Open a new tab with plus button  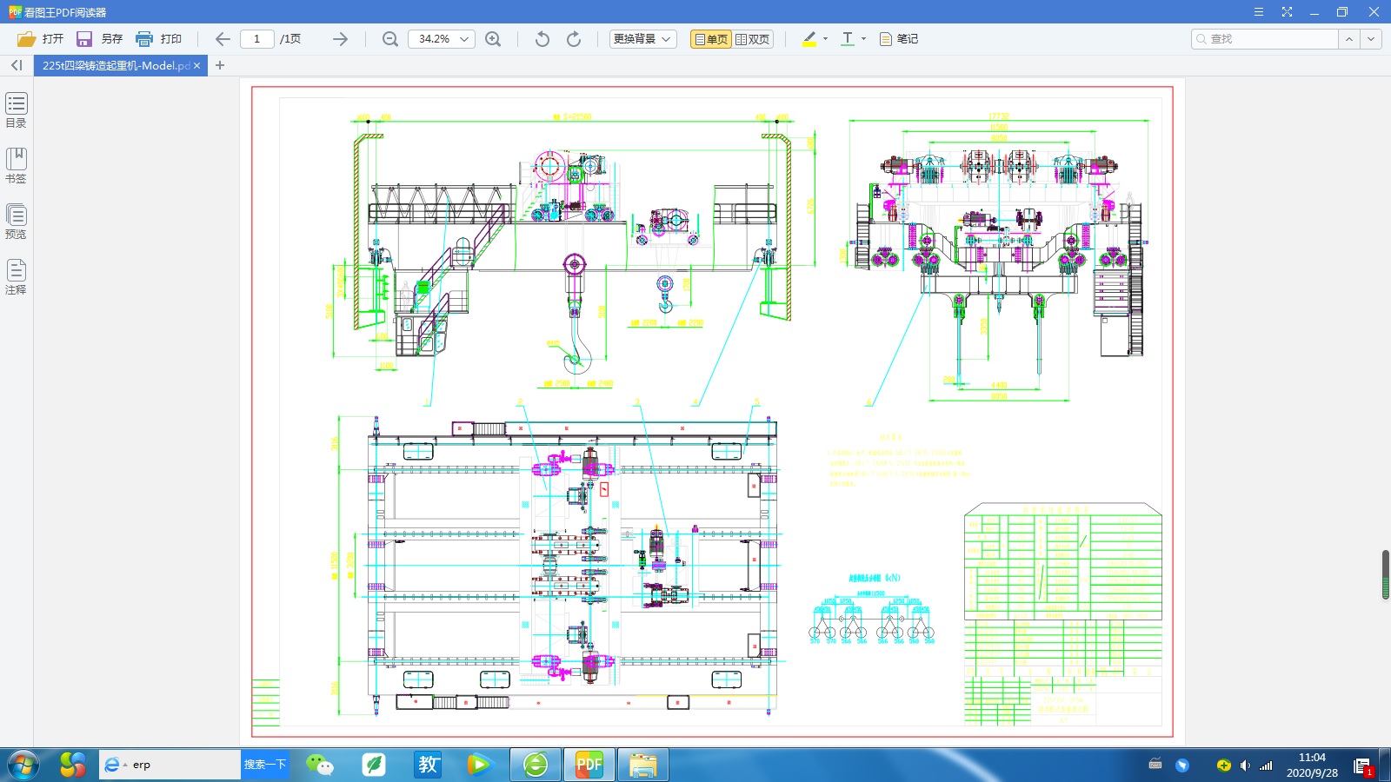pyautogui.click(x=220, y=65)
